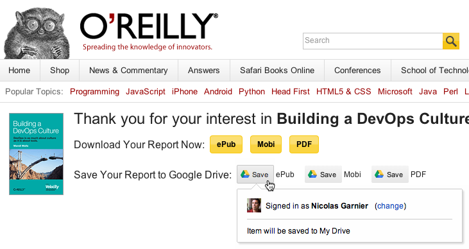469x249 pixels.
Task: Open the Building a DevOps Culture cover
Action: (x=36, y=154)
